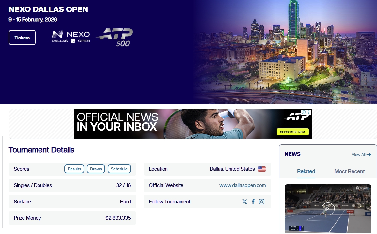
Task: Open the ad info icon
Action: click(304, 112)
